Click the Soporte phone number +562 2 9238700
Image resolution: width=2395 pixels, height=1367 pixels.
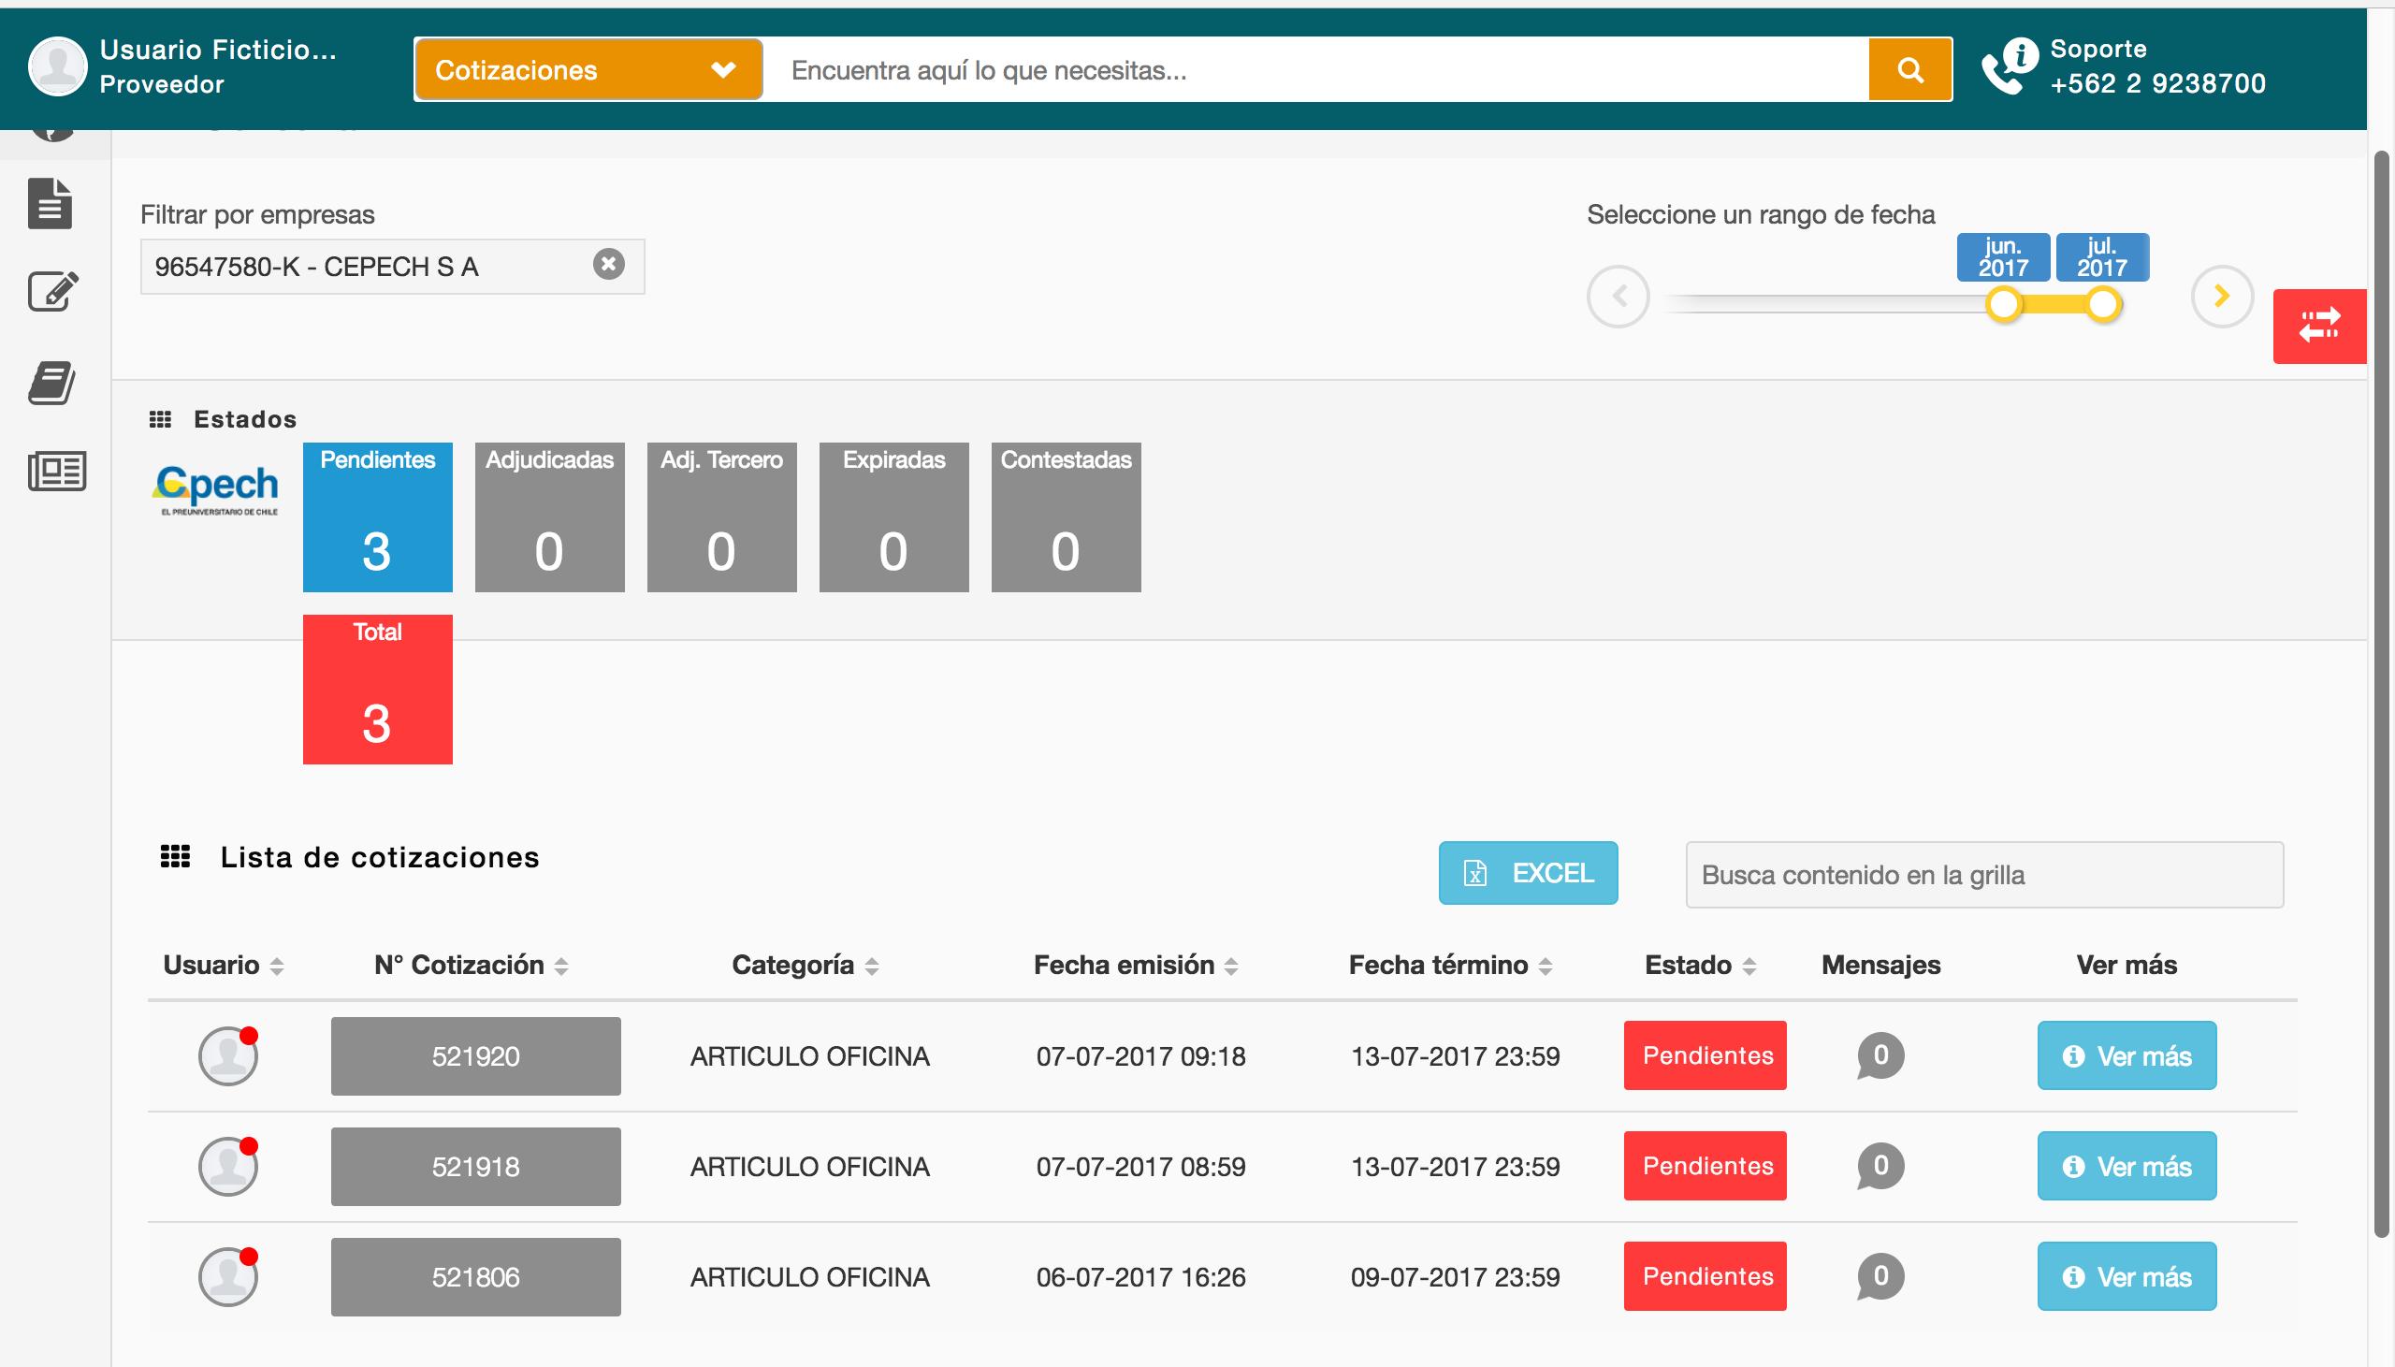tap(2157, 83)
